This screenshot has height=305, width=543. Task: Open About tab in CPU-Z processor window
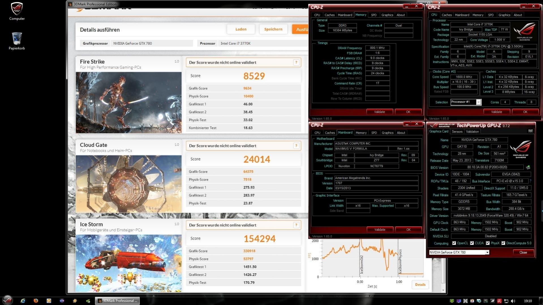point(518,15)
